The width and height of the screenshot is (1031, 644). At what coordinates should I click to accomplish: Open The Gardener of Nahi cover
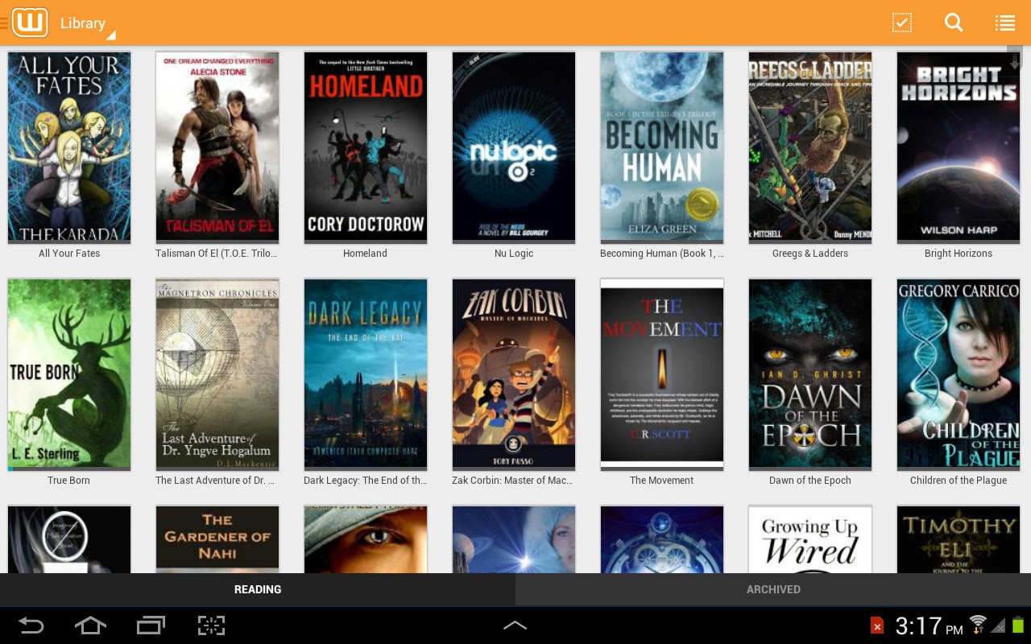(x=217, y=539)
